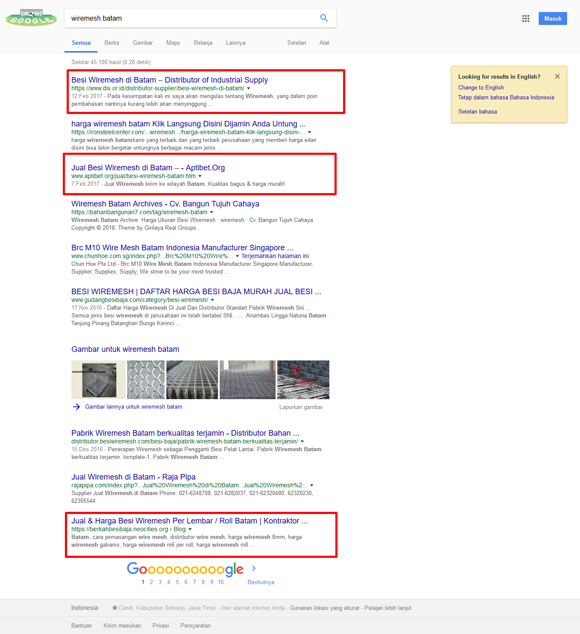This screenshot has width=580, height=634.
Task: Switch to the Berita tab
Action: point(112,43)
